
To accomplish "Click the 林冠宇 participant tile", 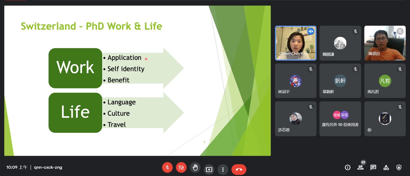I will click(x=296, y=81).
